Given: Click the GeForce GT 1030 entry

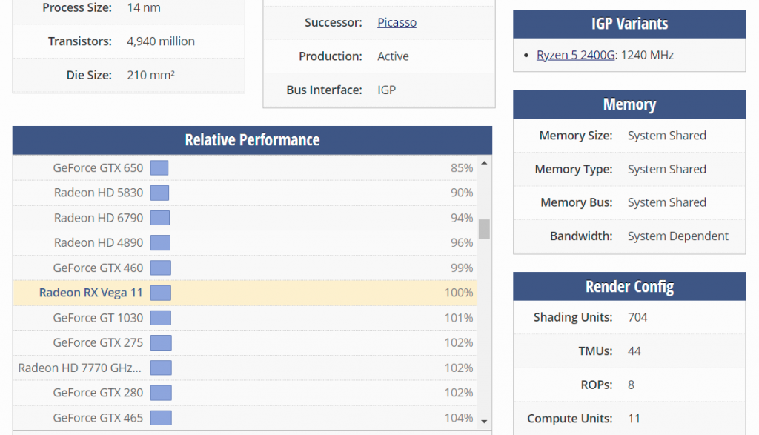Looking at the screenshot, I should [x=98, y=318].
